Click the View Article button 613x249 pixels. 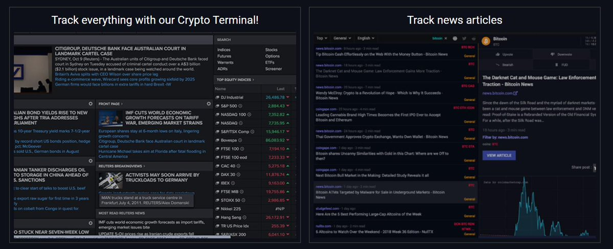click(x=499, y=155)
